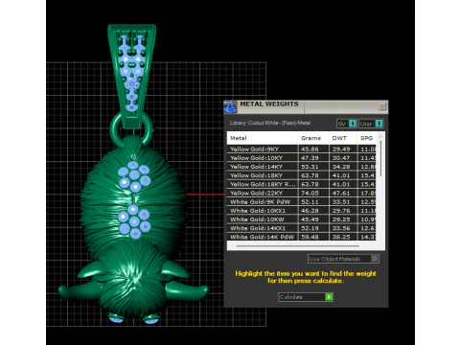
Task: Sort by the Metal column header
Action: 263,138
